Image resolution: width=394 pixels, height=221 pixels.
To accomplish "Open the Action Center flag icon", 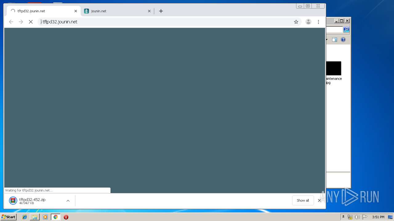I will (365, 217).
